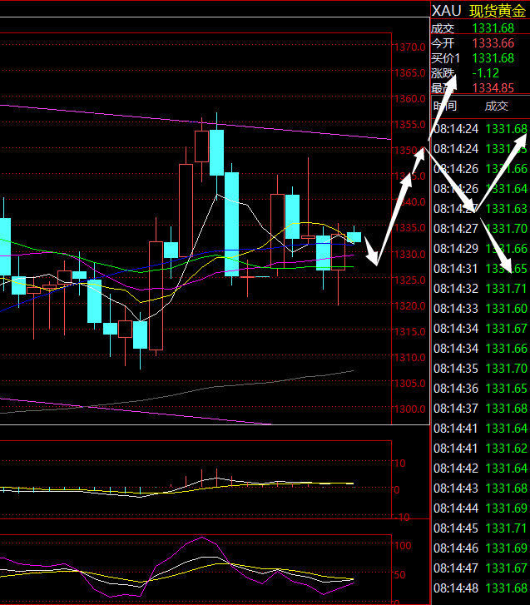Click the -10 label on MACD axis
The height and width of the screenshot is (605, 530).
tap(402, 517)
